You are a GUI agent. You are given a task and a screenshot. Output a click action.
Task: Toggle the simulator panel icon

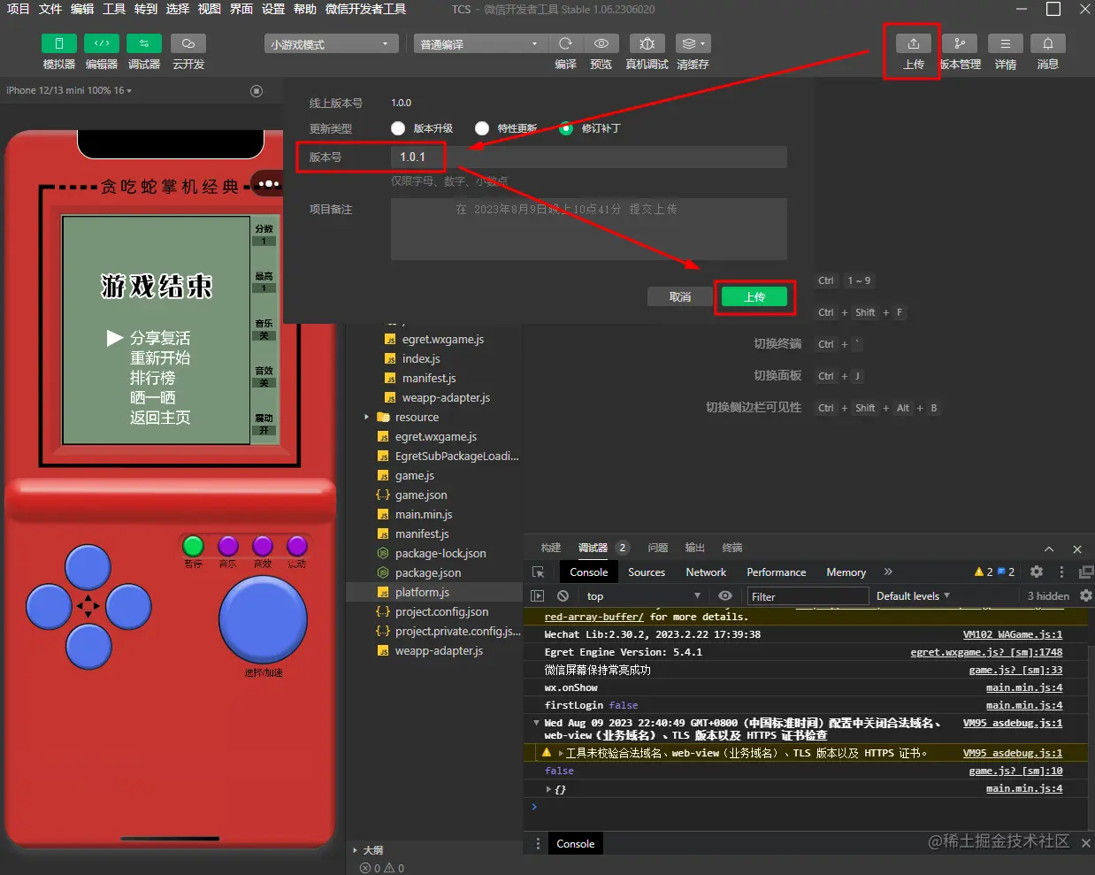click(59, 43)
